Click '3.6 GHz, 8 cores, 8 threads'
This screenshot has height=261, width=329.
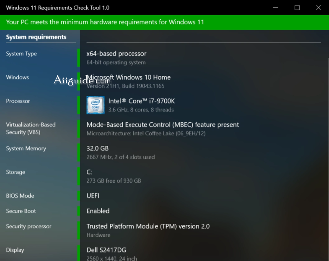point(141,110)
